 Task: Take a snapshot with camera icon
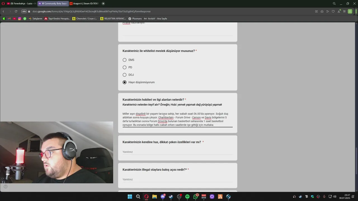(322, 11)
